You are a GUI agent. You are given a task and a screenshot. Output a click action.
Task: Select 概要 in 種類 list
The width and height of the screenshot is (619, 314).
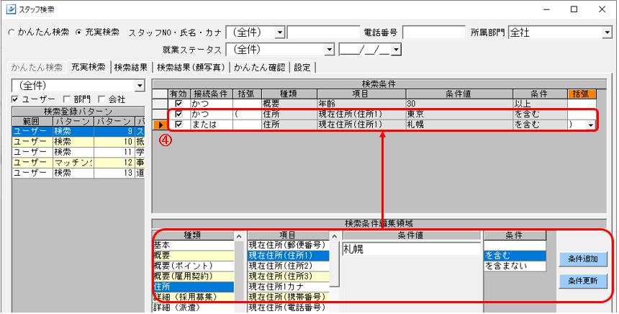(194, 256)
